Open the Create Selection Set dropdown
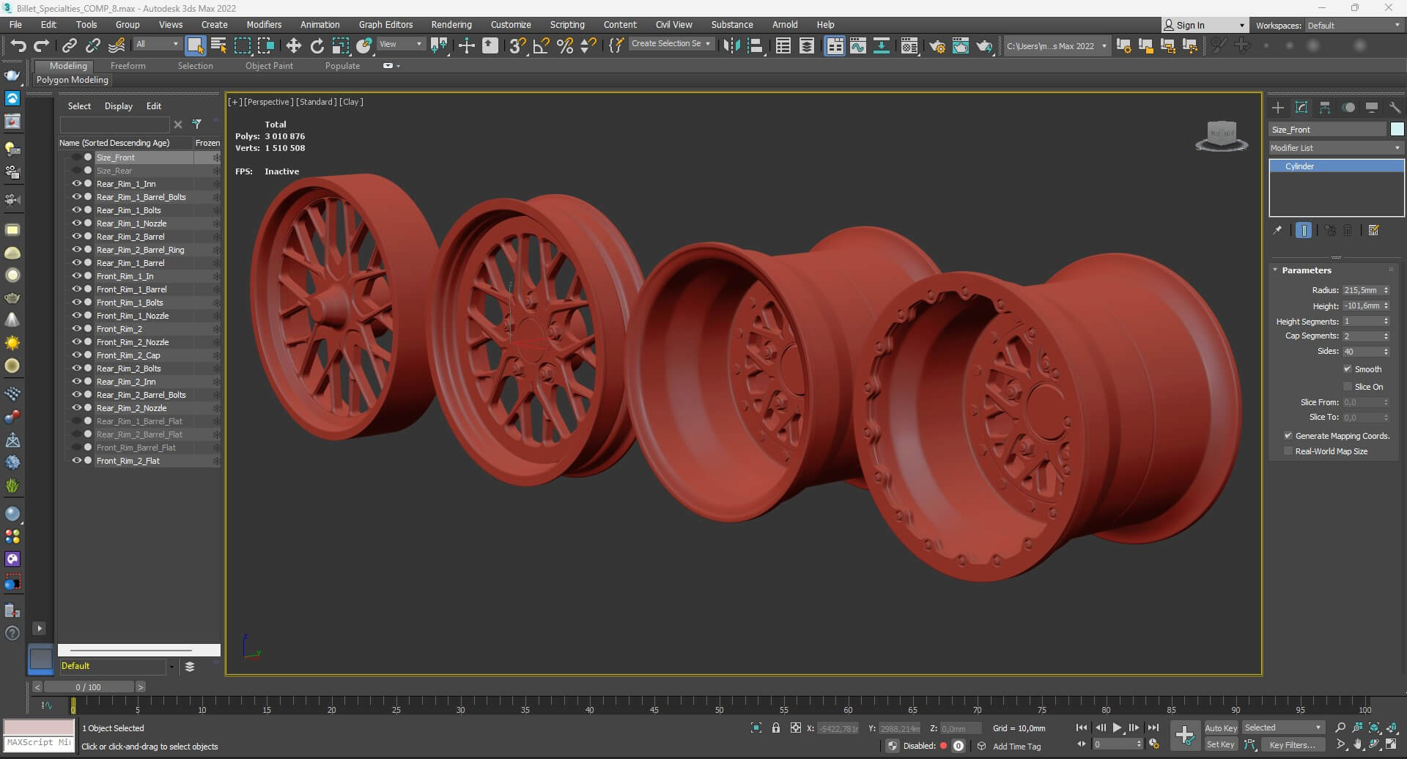The height and width of the screenshot is (759, 1407). coord(671,44)
